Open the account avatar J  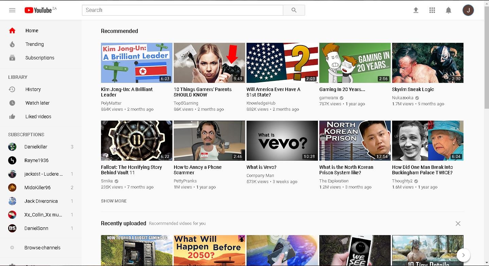pos(468,10)
